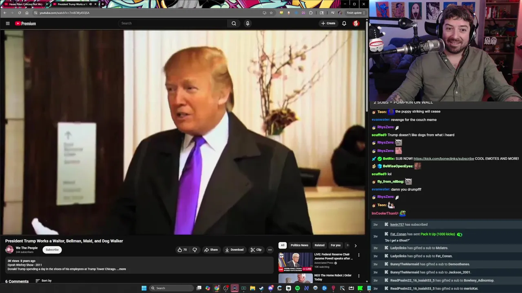Click the 6 Comments heading
The width and height of the screenshot is (522, 293).
(x=17, y=282)
